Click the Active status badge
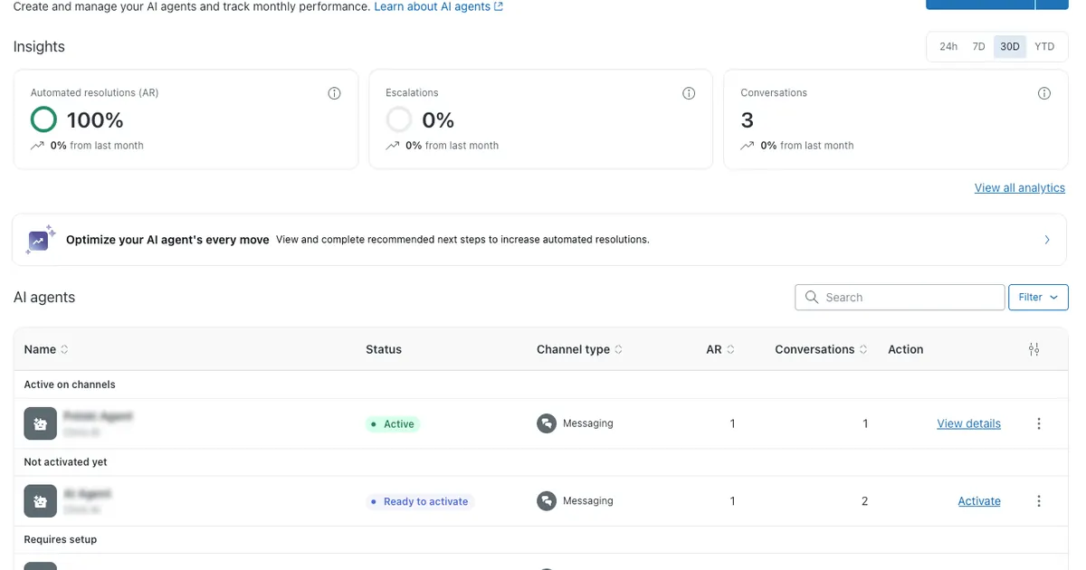The width and height of the screenshot is (1086, 570). (x=393, y=423)
